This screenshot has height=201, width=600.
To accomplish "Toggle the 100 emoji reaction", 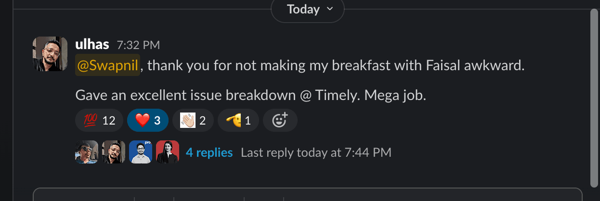I will 99,120.
